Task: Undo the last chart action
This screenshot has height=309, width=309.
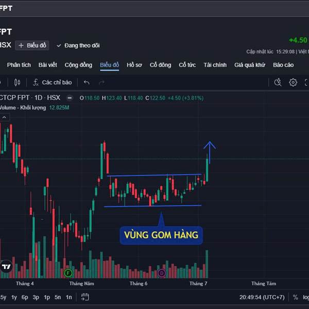Action: coord(87,82)
